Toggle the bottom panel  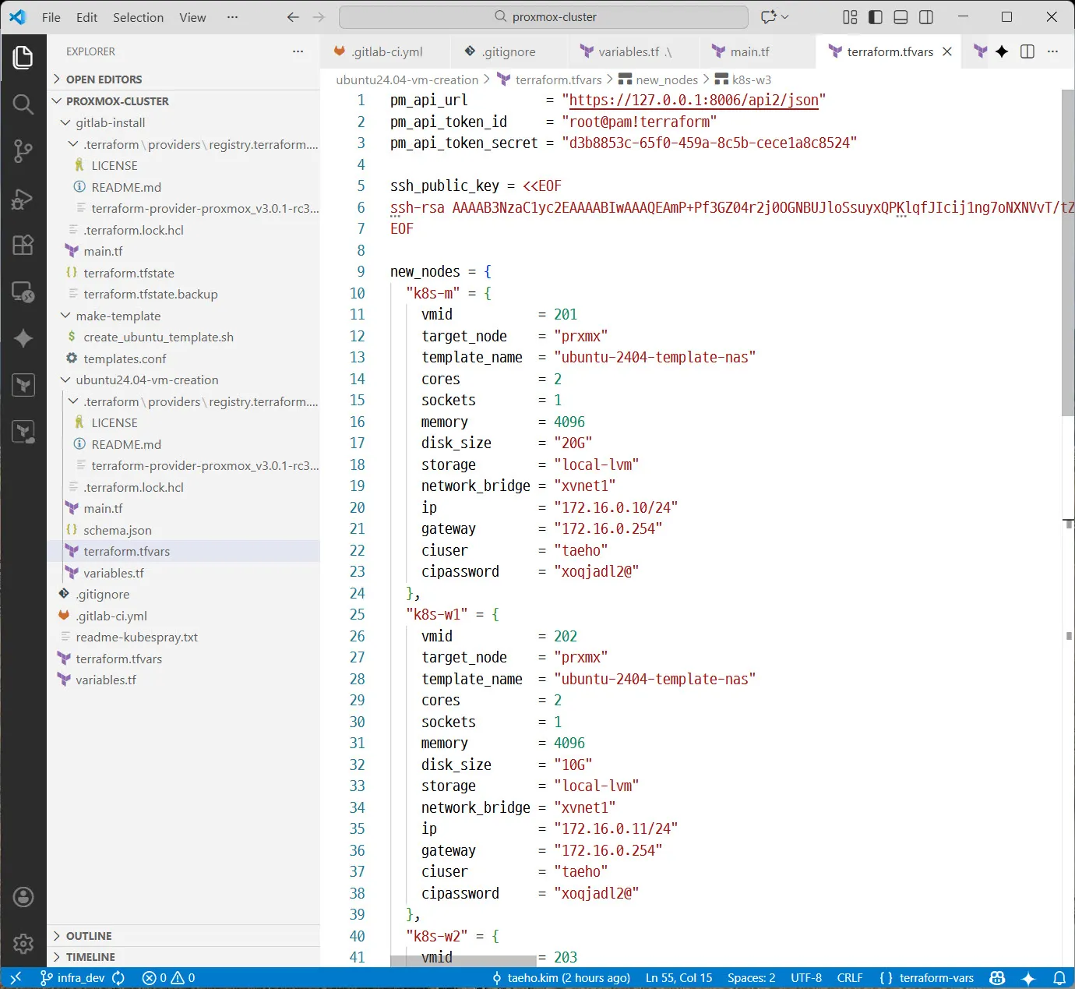coord(901,17)
